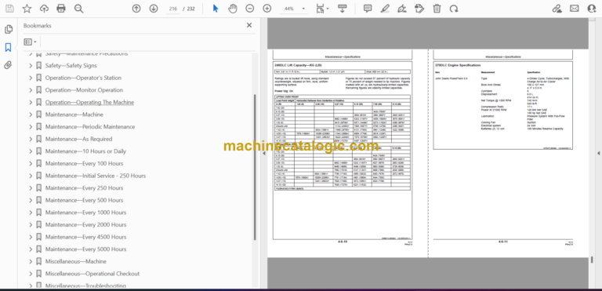The width and height of the screenshot is (602, 291).
Task: Add a comment note icon
Action: (x=368, y=9)
